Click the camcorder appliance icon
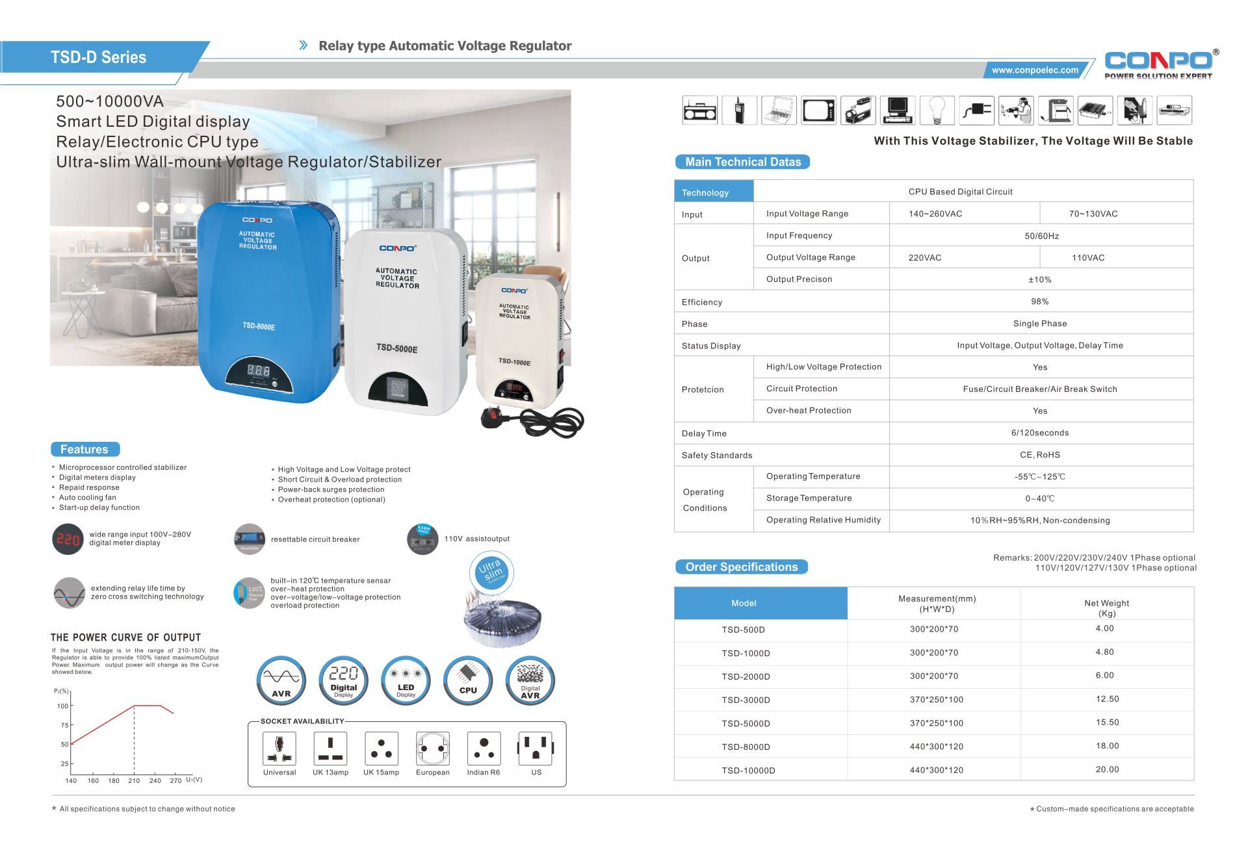The image size is (1248, 846). (858, 110)
